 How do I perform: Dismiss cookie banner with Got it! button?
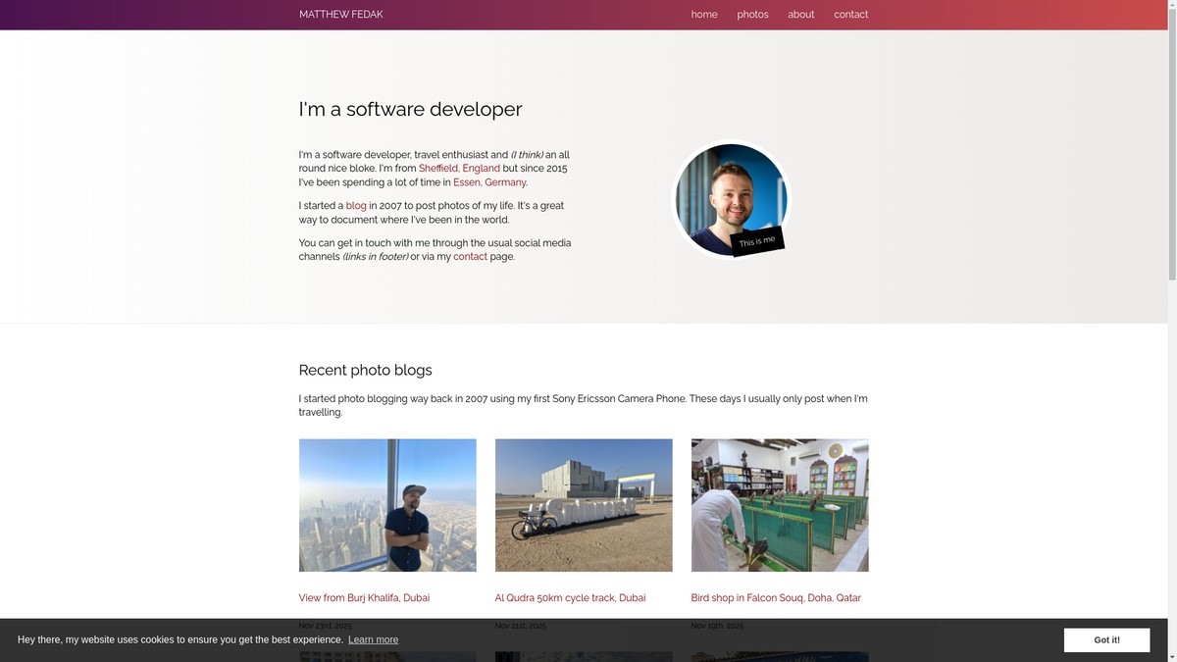coord(1106,640)
